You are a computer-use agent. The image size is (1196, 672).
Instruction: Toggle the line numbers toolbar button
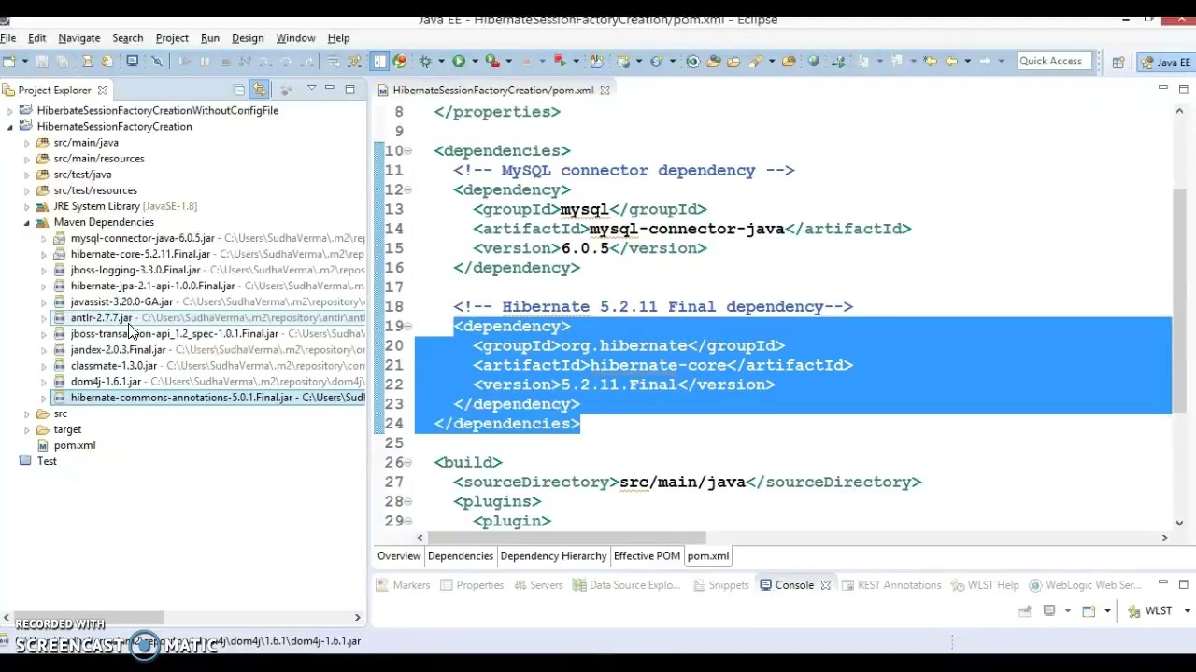pos(379,62)
